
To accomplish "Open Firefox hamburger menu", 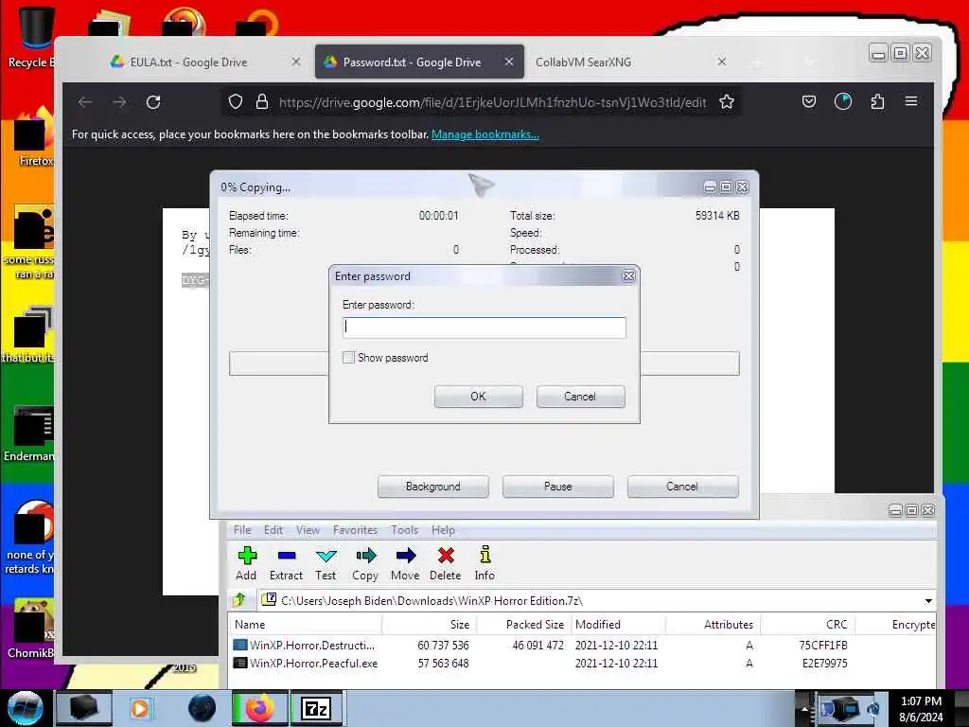I will click(911, 100).
